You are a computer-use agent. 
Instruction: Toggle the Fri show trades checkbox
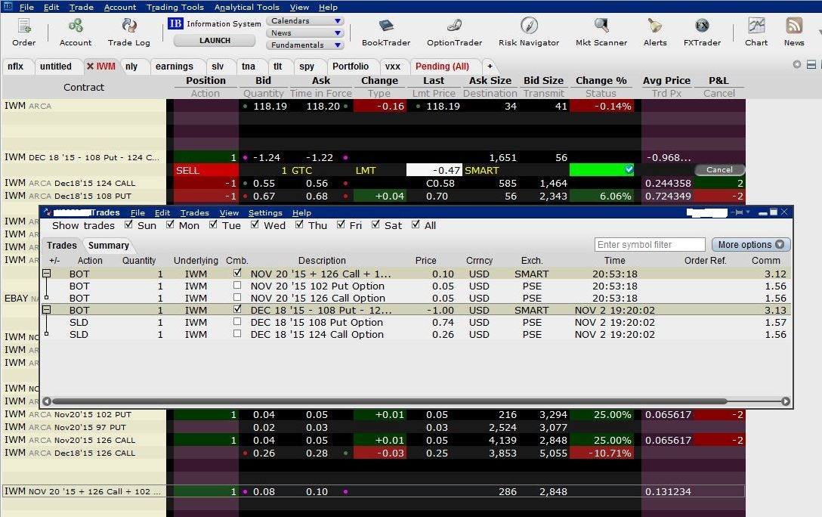(x=341, y=224)
